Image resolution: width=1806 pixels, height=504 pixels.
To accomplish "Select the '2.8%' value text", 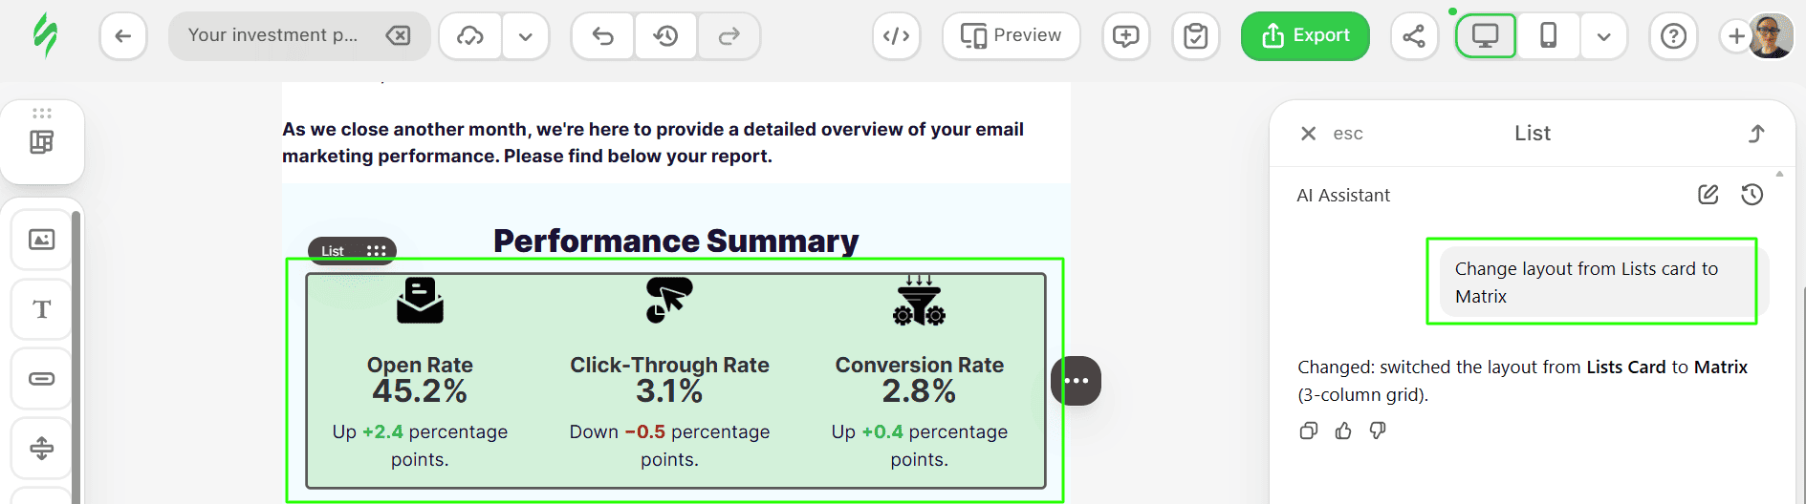I will click(919, 391).
